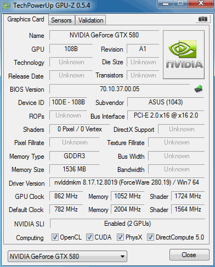This screenshot has height=267, width=215.
Task: Open the Sensors tab
Action: point(61,20)
